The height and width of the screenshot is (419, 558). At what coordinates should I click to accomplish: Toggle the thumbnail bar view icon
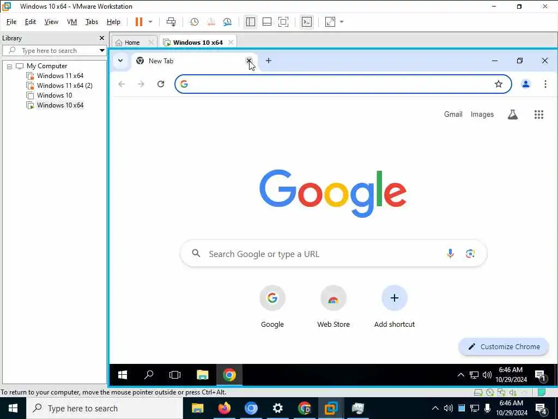(x=267, y=22)
